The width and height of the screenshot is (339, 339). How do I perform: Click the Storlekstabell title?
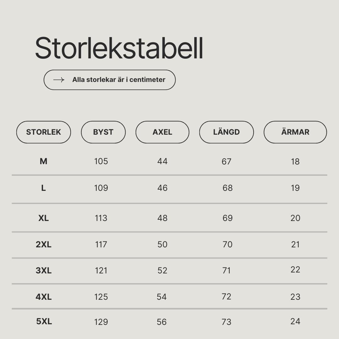(119, 48)
